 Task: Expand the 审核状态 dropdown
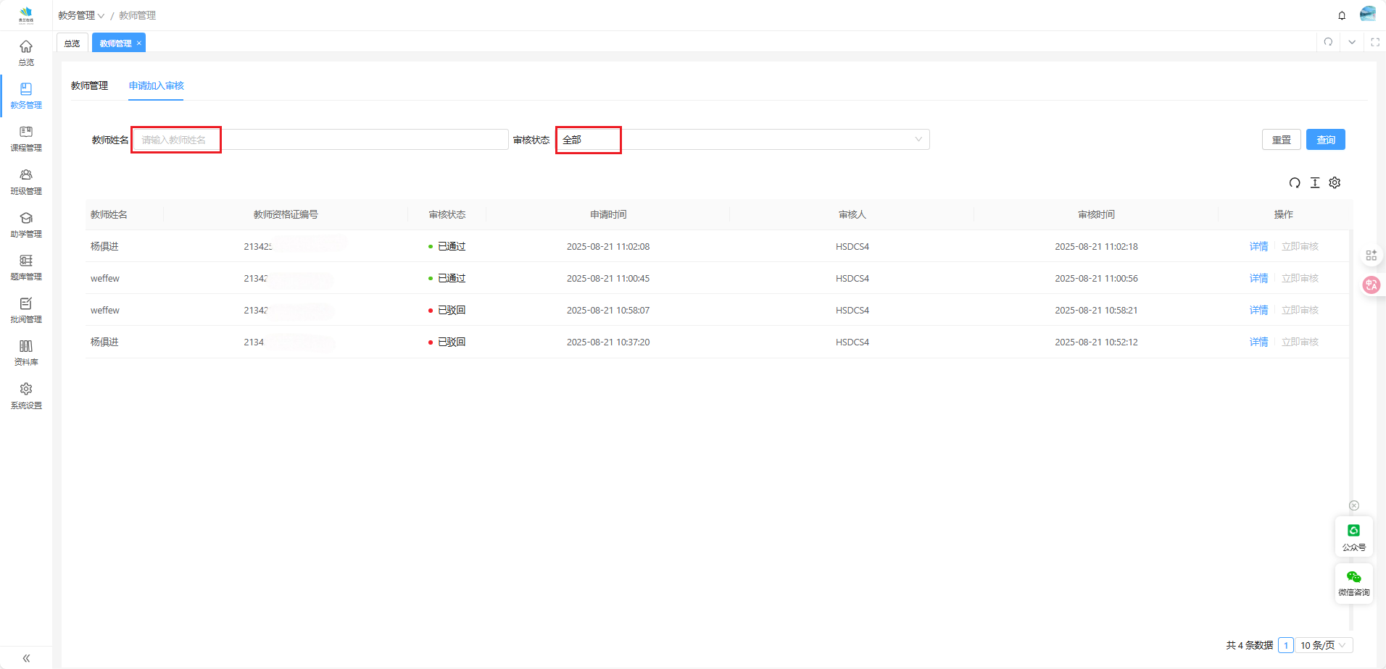(x=742, y=140)
